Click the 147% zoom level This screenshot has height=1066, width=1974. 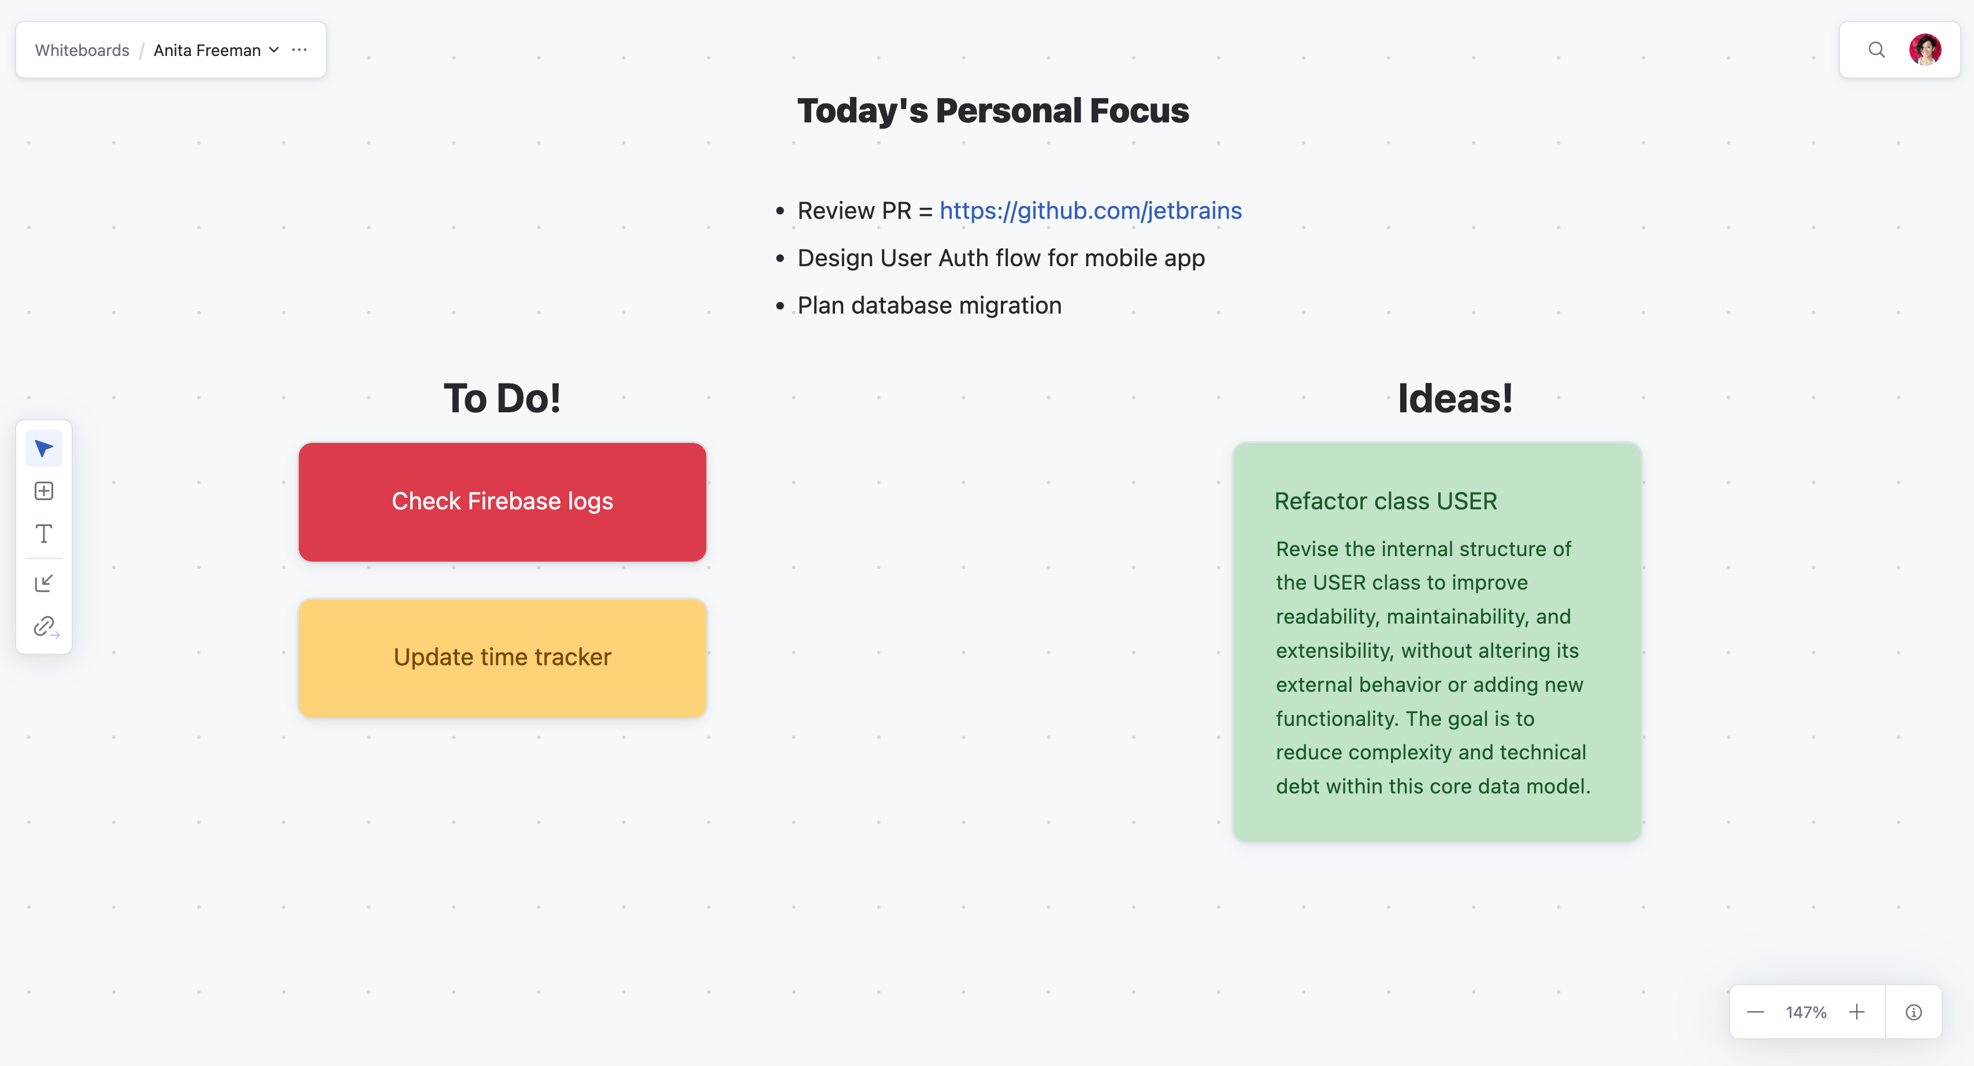coord(1805,1012)
